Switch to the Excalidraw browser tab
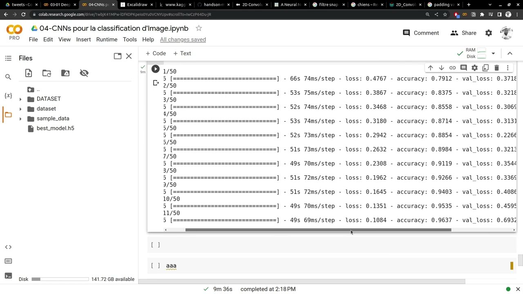The image size is (523, 294). click(137, 4)
